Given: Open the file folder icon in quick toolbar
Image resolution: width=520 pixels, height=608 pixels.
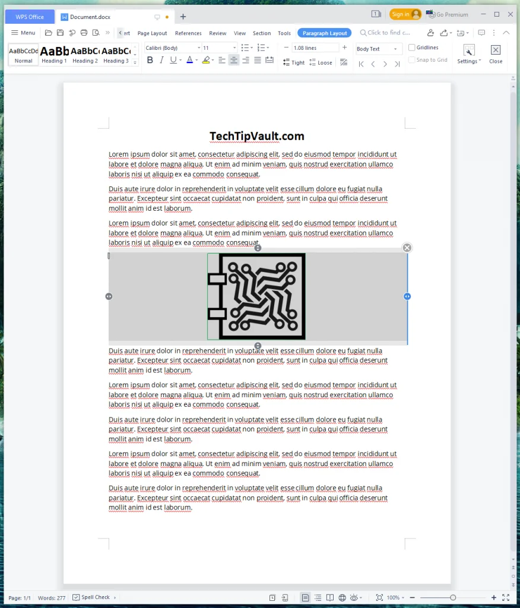Looking at the screenshot, I should click(49, 33).
